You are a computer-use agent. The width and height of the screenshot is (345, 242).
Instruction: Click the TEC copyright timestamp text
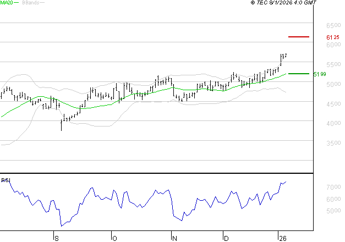[x=283, y=3]
